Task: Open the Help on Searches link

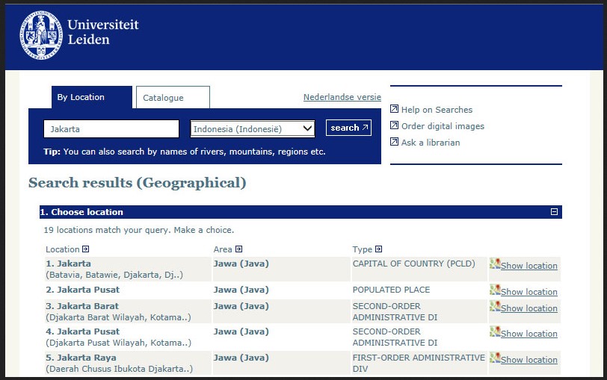Action: tap(437, 110)
